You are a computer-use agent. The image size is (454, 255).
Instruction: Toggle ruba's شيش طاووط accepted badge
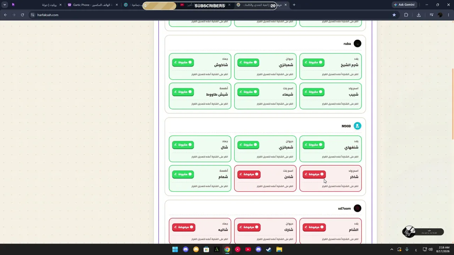coord(183,92)
